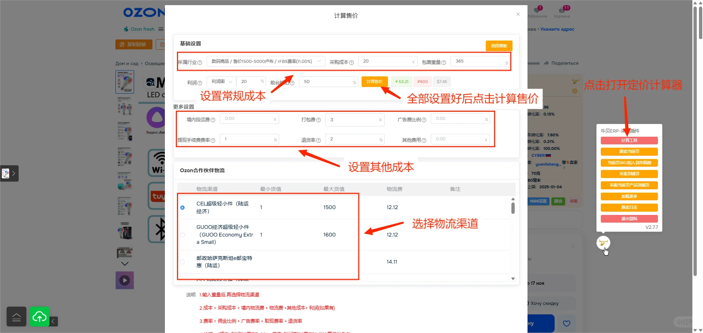The height and width of the screenshot is (333, 703).
Task: Click 加载更多 in the plugin menu
Action: (629, 196)
